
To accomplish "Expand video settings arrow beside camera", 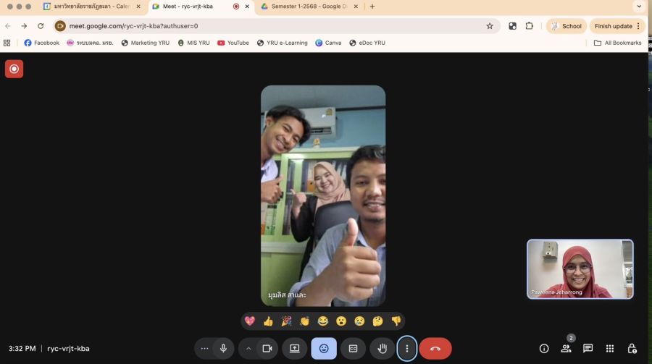I will tap(248, 348).
